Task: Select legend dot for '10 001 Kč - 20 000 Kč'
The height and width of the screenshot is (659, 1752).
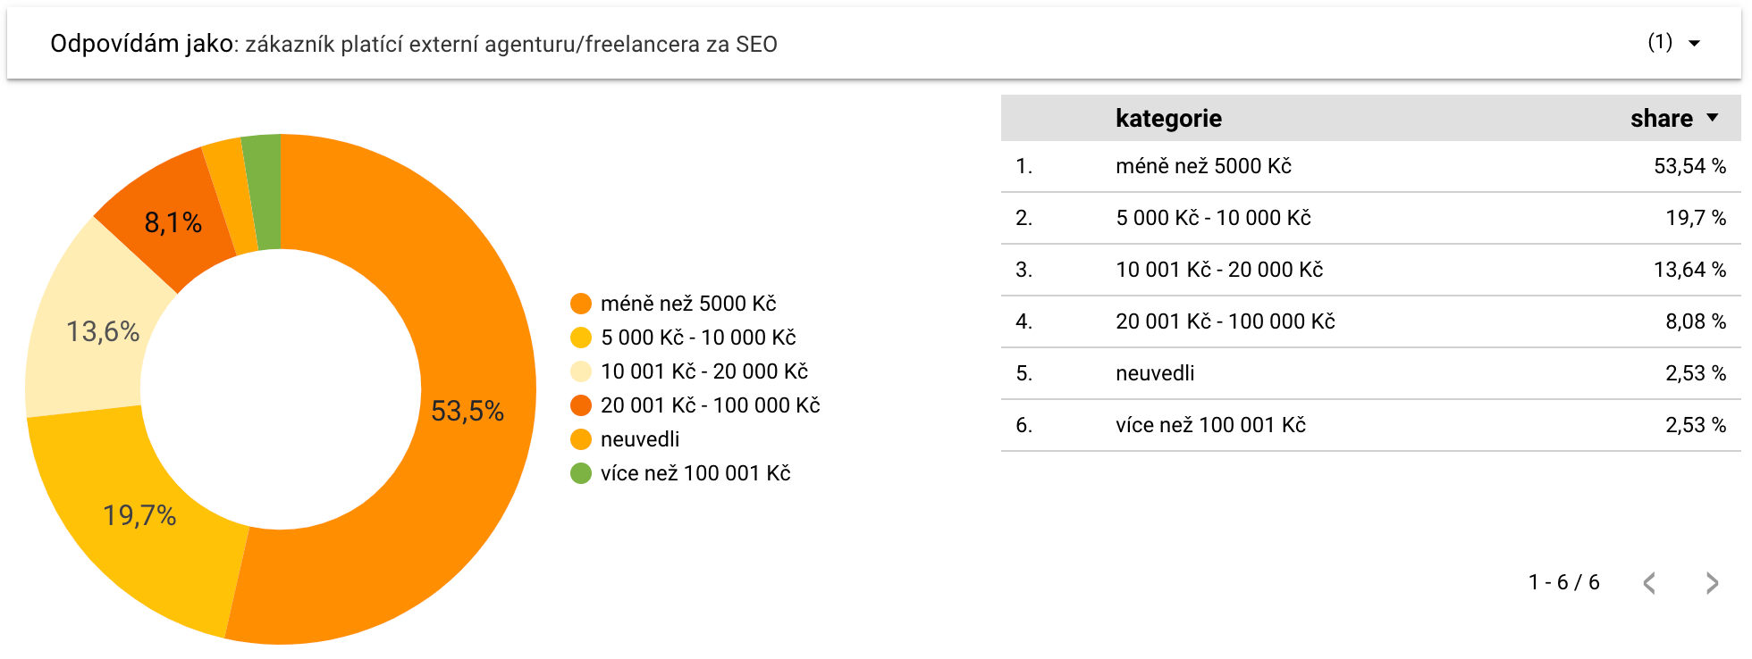Action: pyautogui.click(x=581, y=371)
